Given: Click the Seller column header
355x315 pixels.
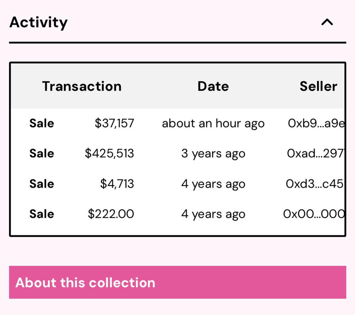Looking at the screenshot, I should pos(318,86).
